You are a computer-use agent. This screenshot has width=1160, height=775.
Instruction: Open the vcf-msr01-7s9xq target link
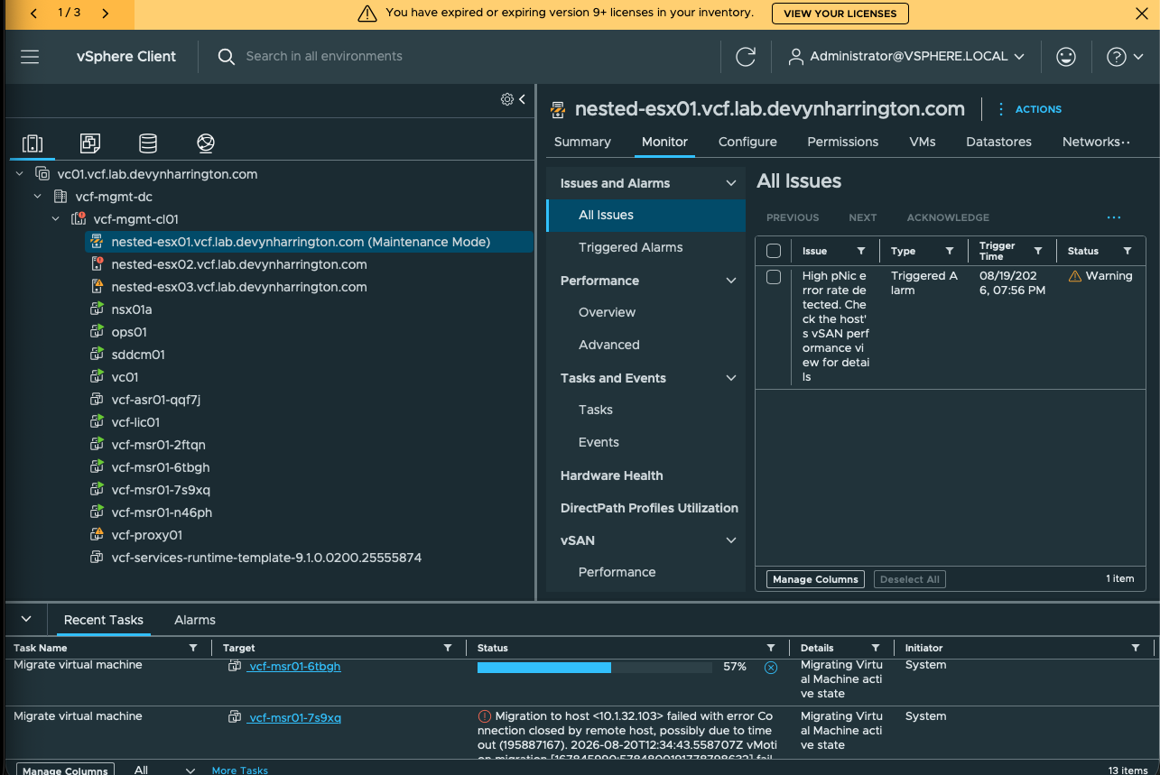point(294,717)
